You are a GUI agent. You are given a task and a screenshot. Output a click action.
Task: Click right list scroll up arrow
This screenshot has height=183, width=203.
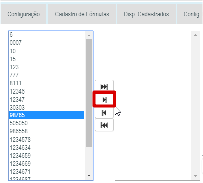195,35
